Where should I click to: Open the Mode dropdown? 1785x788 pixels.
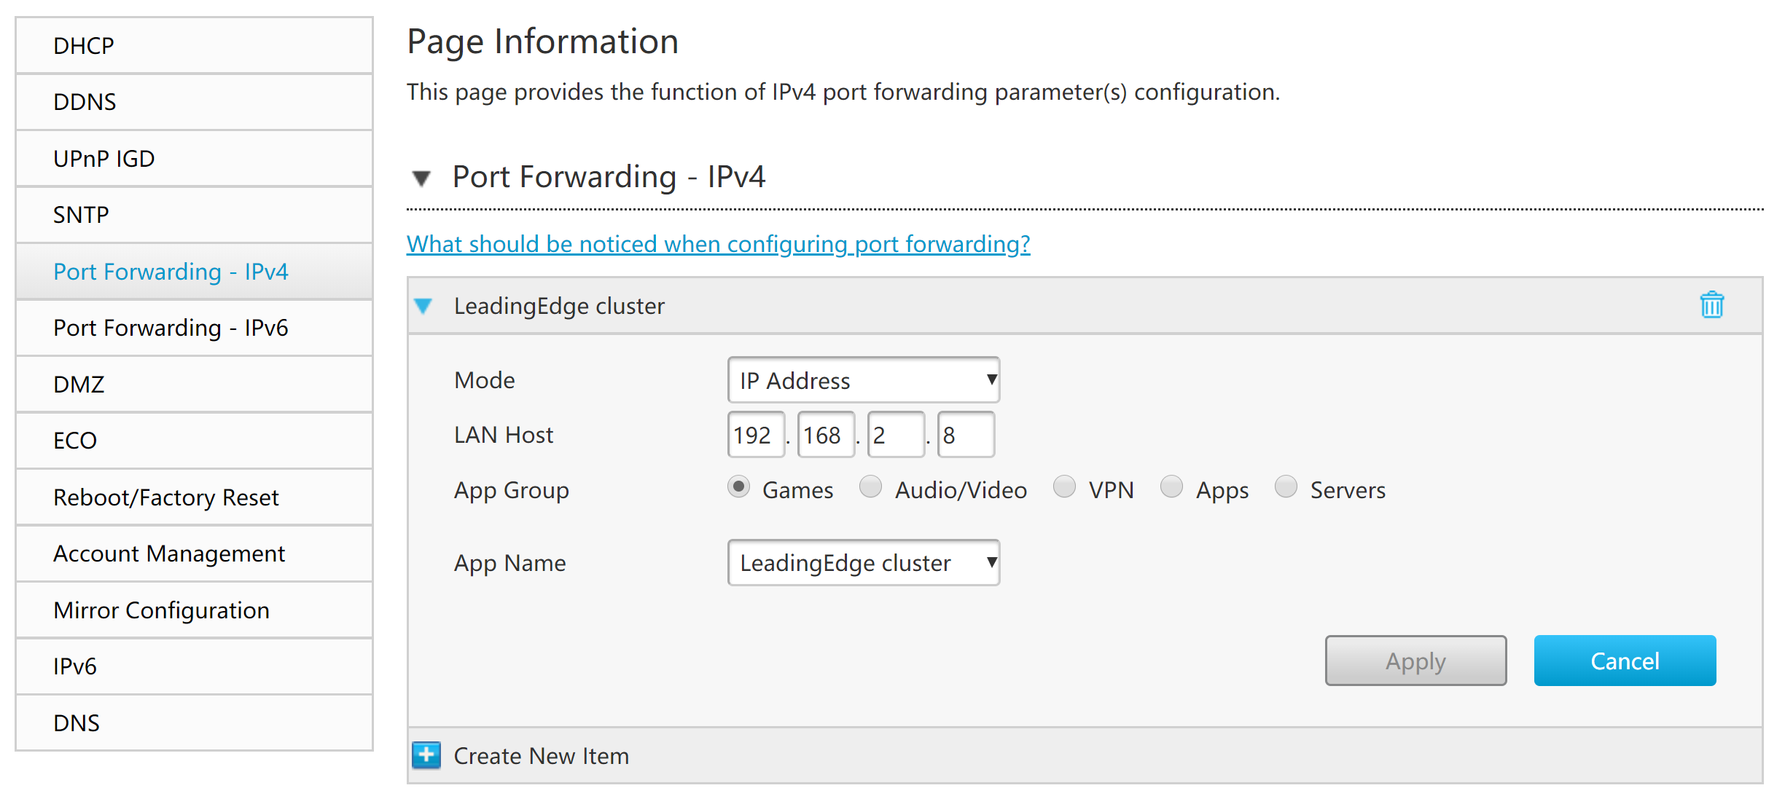coord(864,380)
